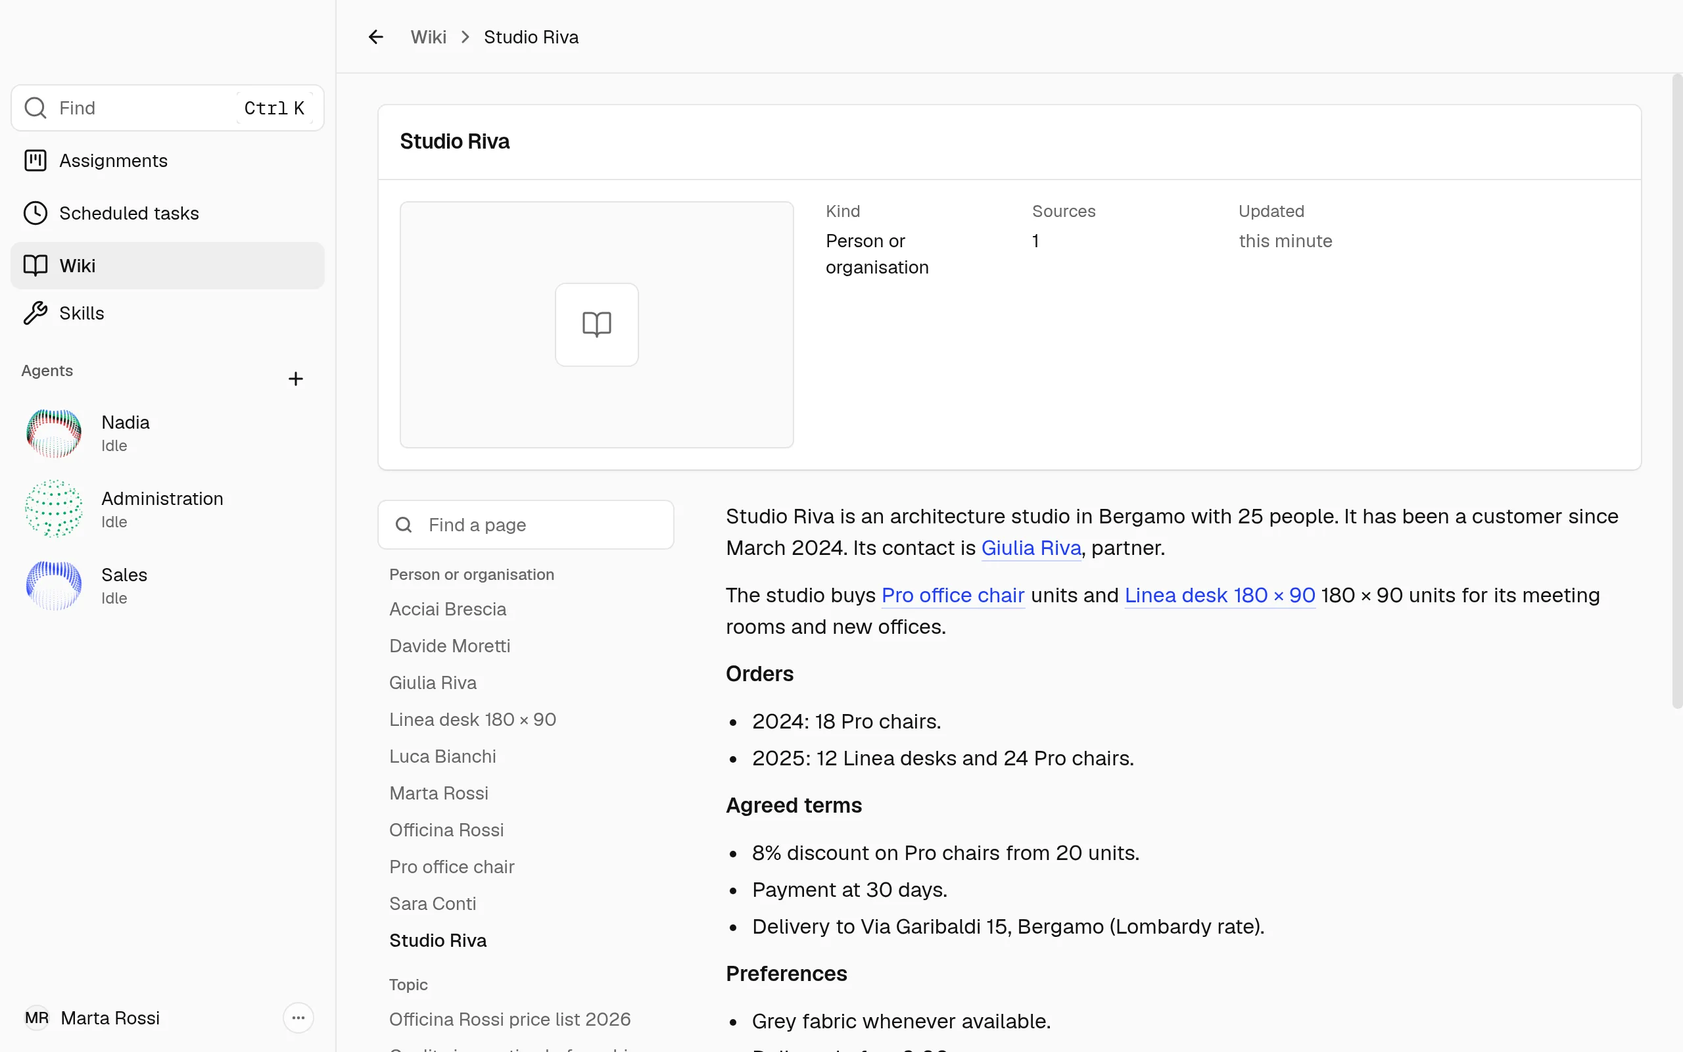The height and width of the screenshot is (1052, 1683).
Task: Select Studio Riva in the page list
Action: (x=438, y=941)
